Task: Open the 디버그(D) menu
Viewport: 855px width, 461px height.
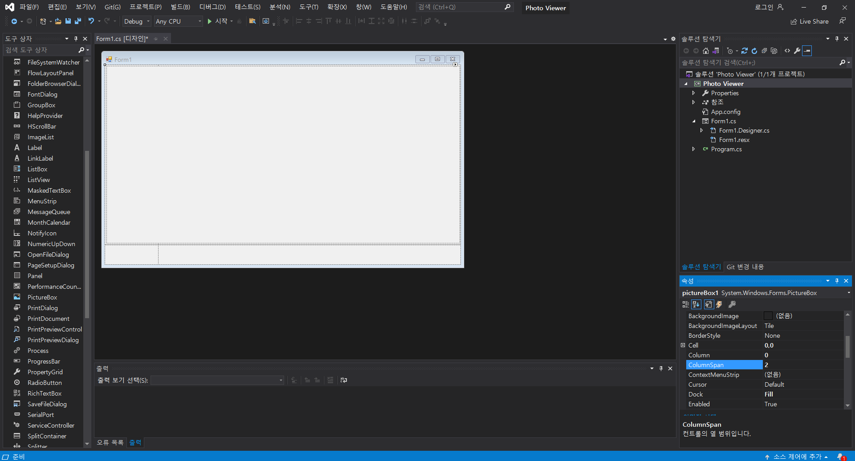Action: click(x=212, y=7)
